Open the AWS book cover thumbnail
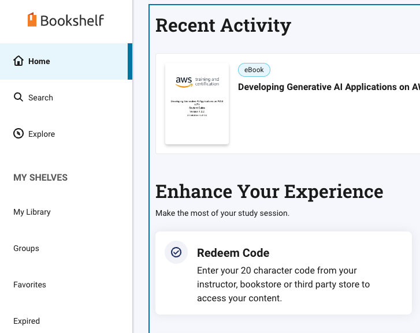Screen dimensions: 420x333 197,103
